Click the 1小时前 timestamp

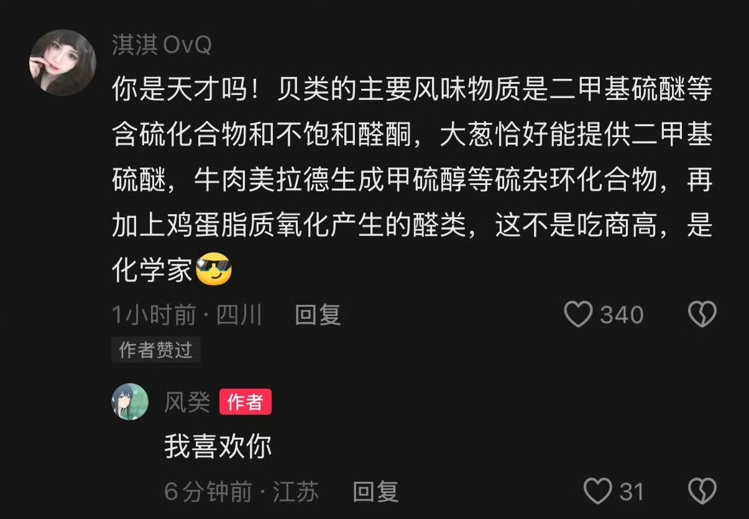[154, 315]
